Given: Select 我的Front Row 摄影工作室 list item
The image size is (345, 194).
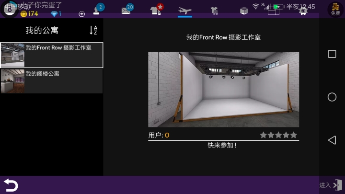Looking at the screenshot, I should 51,55.
